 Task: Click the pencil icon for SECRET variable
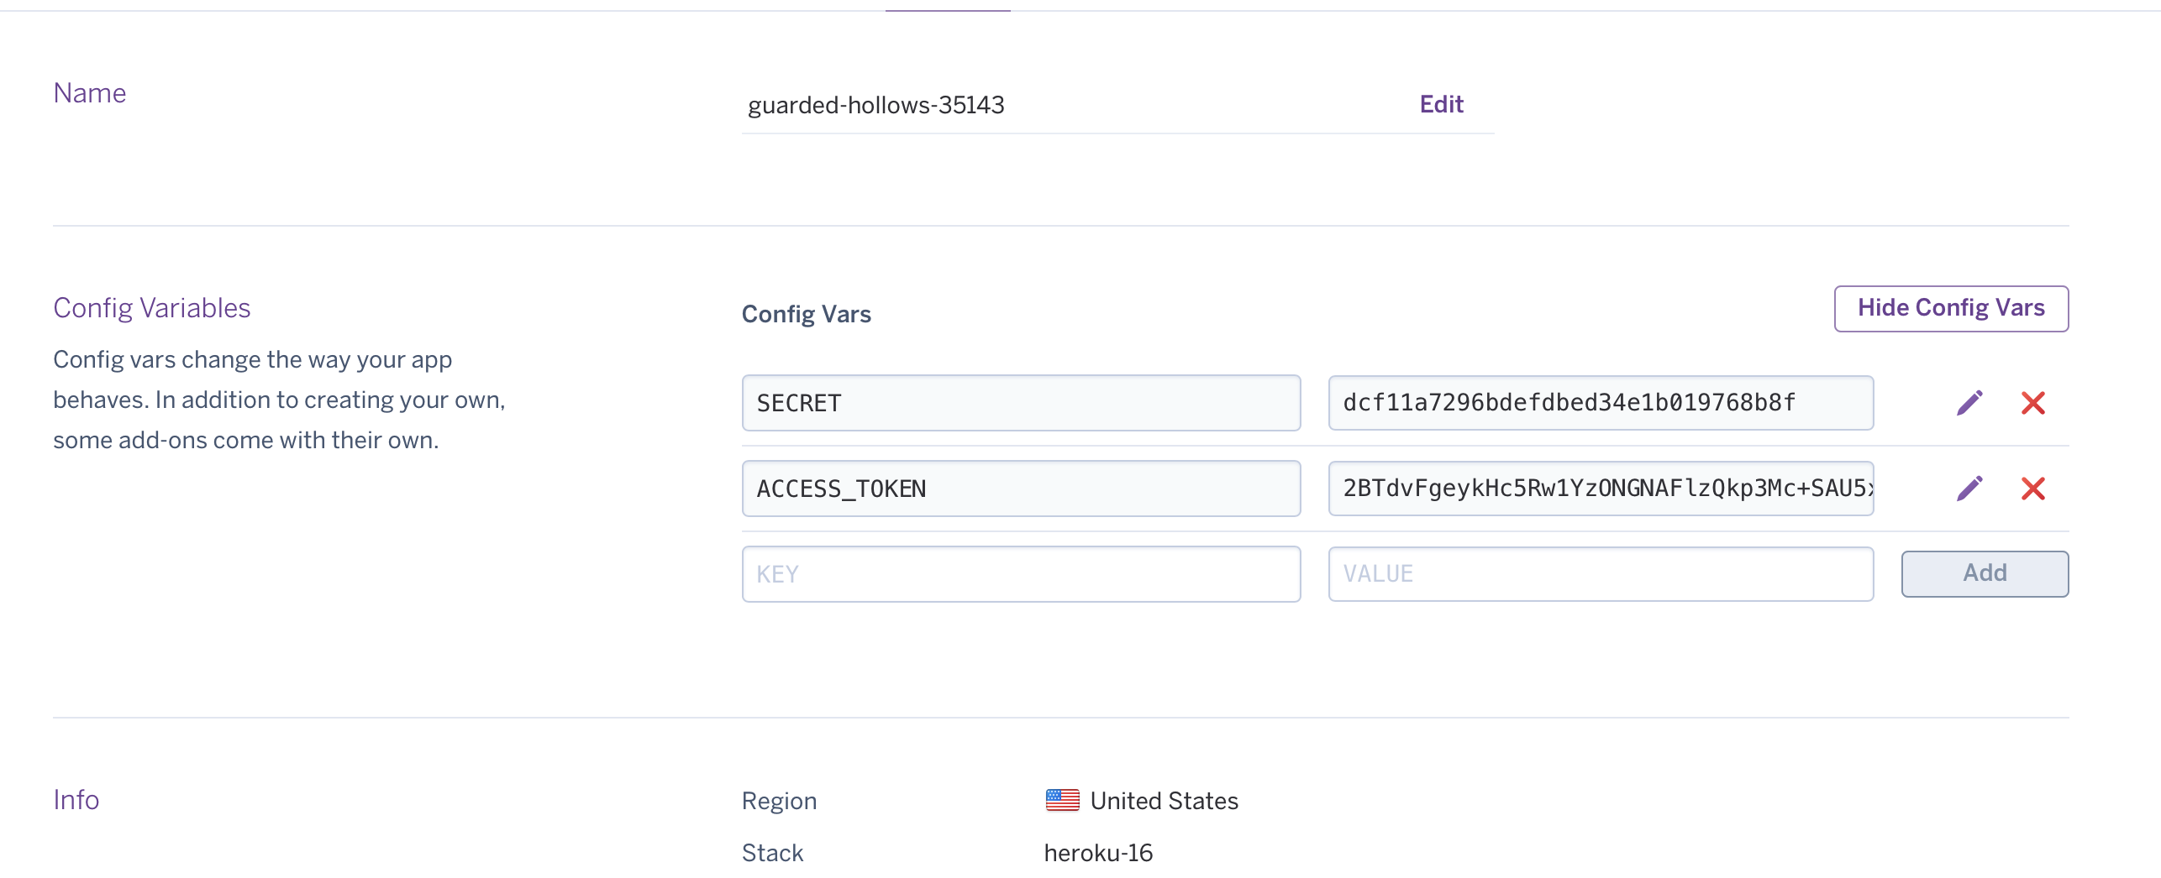click(1969, 403)
